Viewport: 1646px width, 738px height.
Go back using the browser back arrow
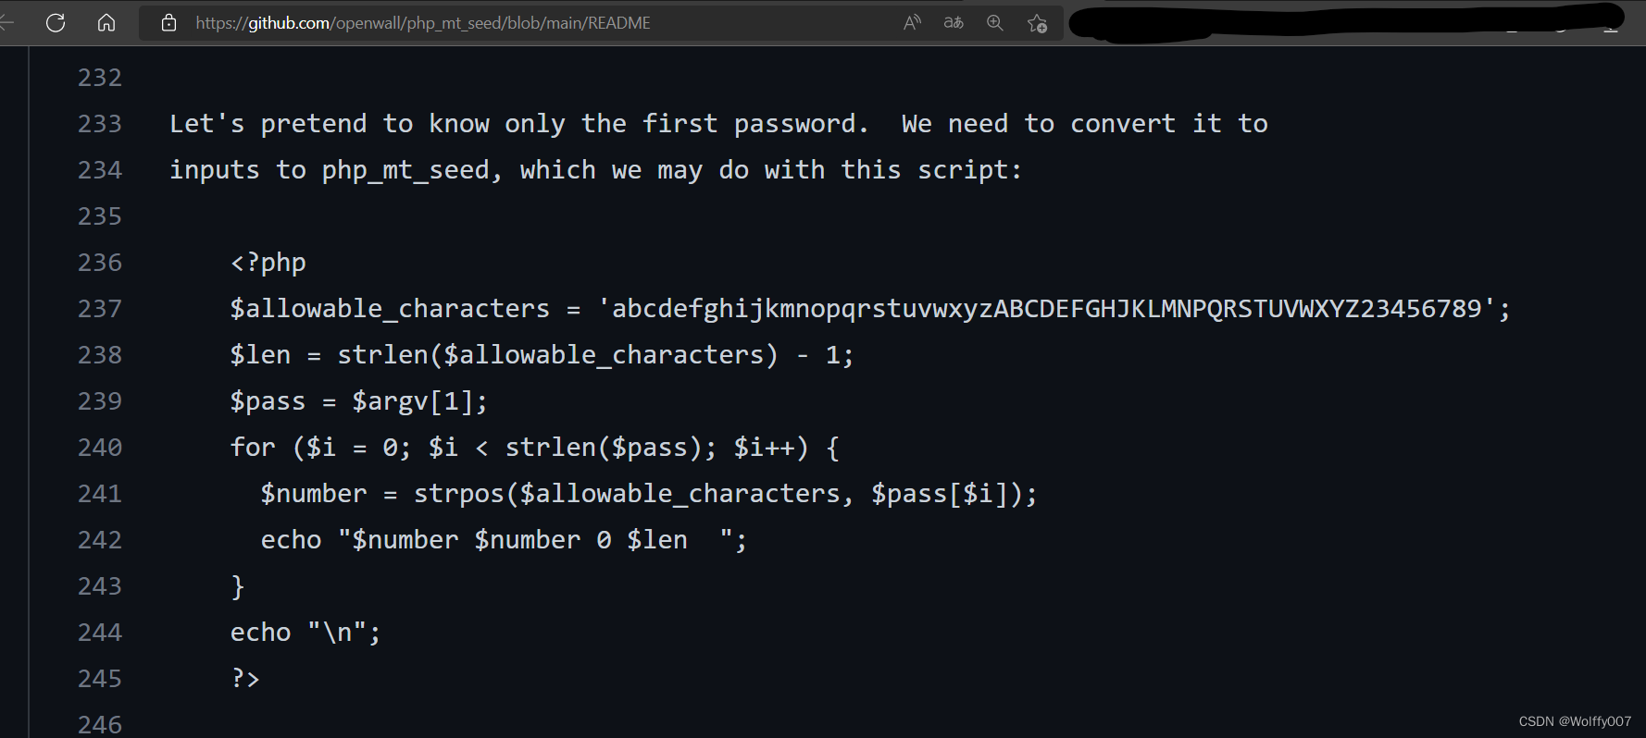[7, 22]
